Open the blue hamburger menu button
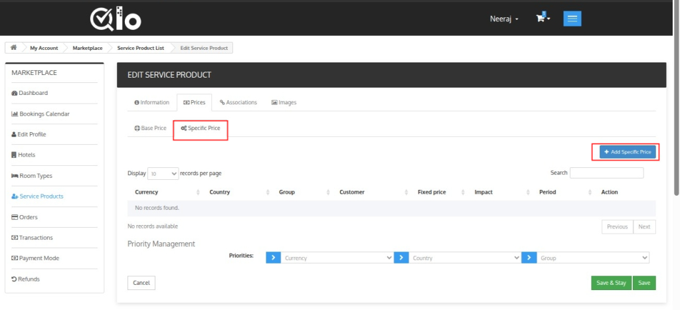The height and width of the screenshot is (310, 680). pos(572,19)
